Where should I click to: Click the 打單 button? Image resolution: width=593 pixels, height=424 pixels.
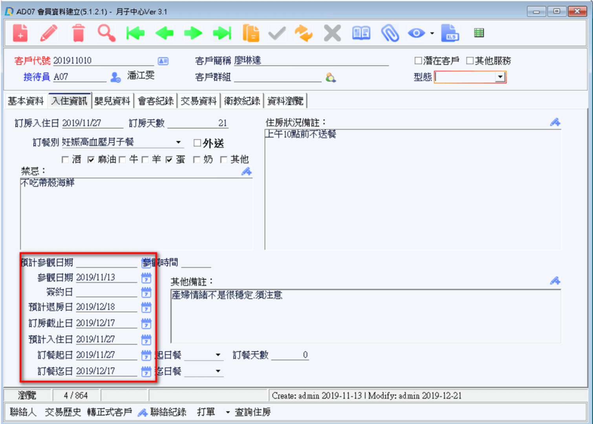(x=206, y=412)
